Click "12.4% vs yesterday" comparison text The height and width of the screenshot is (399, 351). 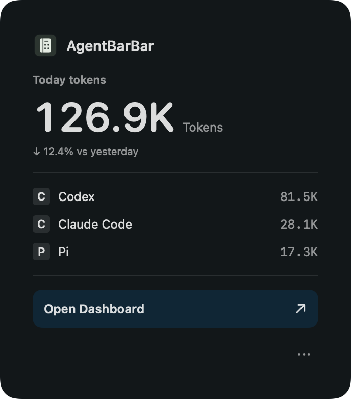[x=91, y=152]
